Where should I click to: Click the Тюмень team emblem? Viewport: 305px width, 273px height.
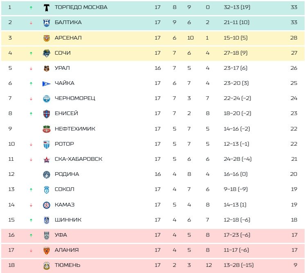[x=46, y=266]
